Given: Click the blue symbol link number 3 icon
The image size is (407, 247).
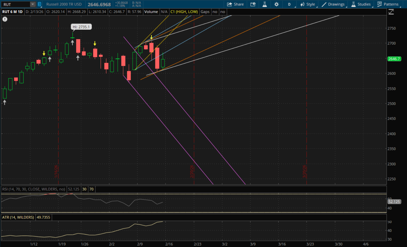Looking at the screenshot, I should pyautogui.click(x=39, y=4).
